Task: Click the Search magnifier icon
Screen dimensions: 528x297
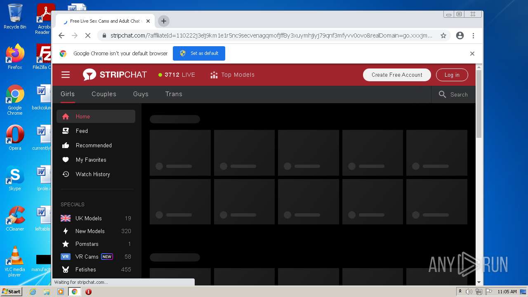Action: pyautogui.click(x=443, y=94)
